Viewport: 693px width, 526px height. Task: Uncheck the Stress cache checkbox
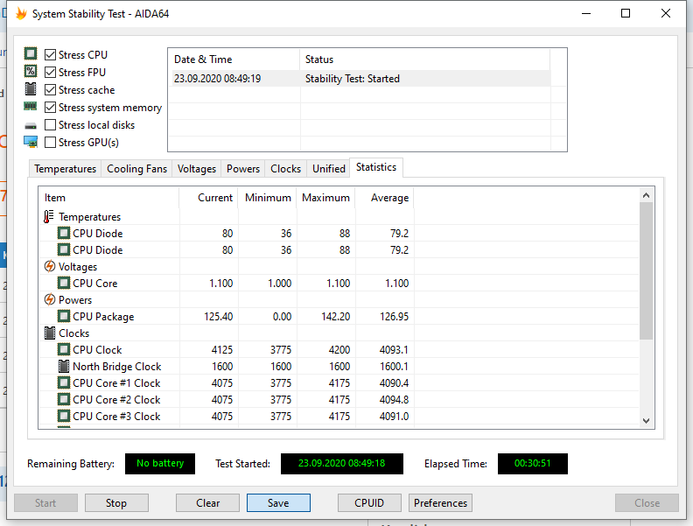click(51, 90)
